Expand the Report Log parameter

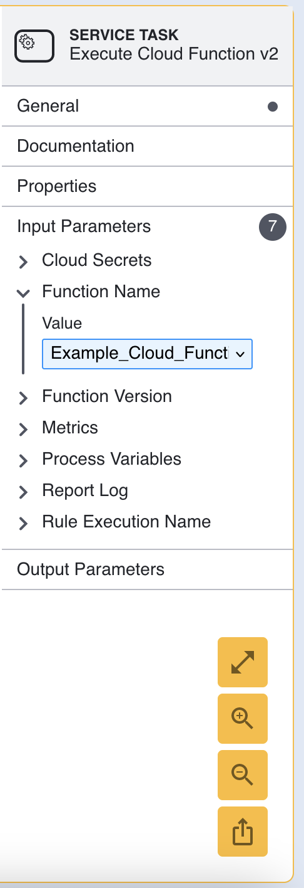23,492
